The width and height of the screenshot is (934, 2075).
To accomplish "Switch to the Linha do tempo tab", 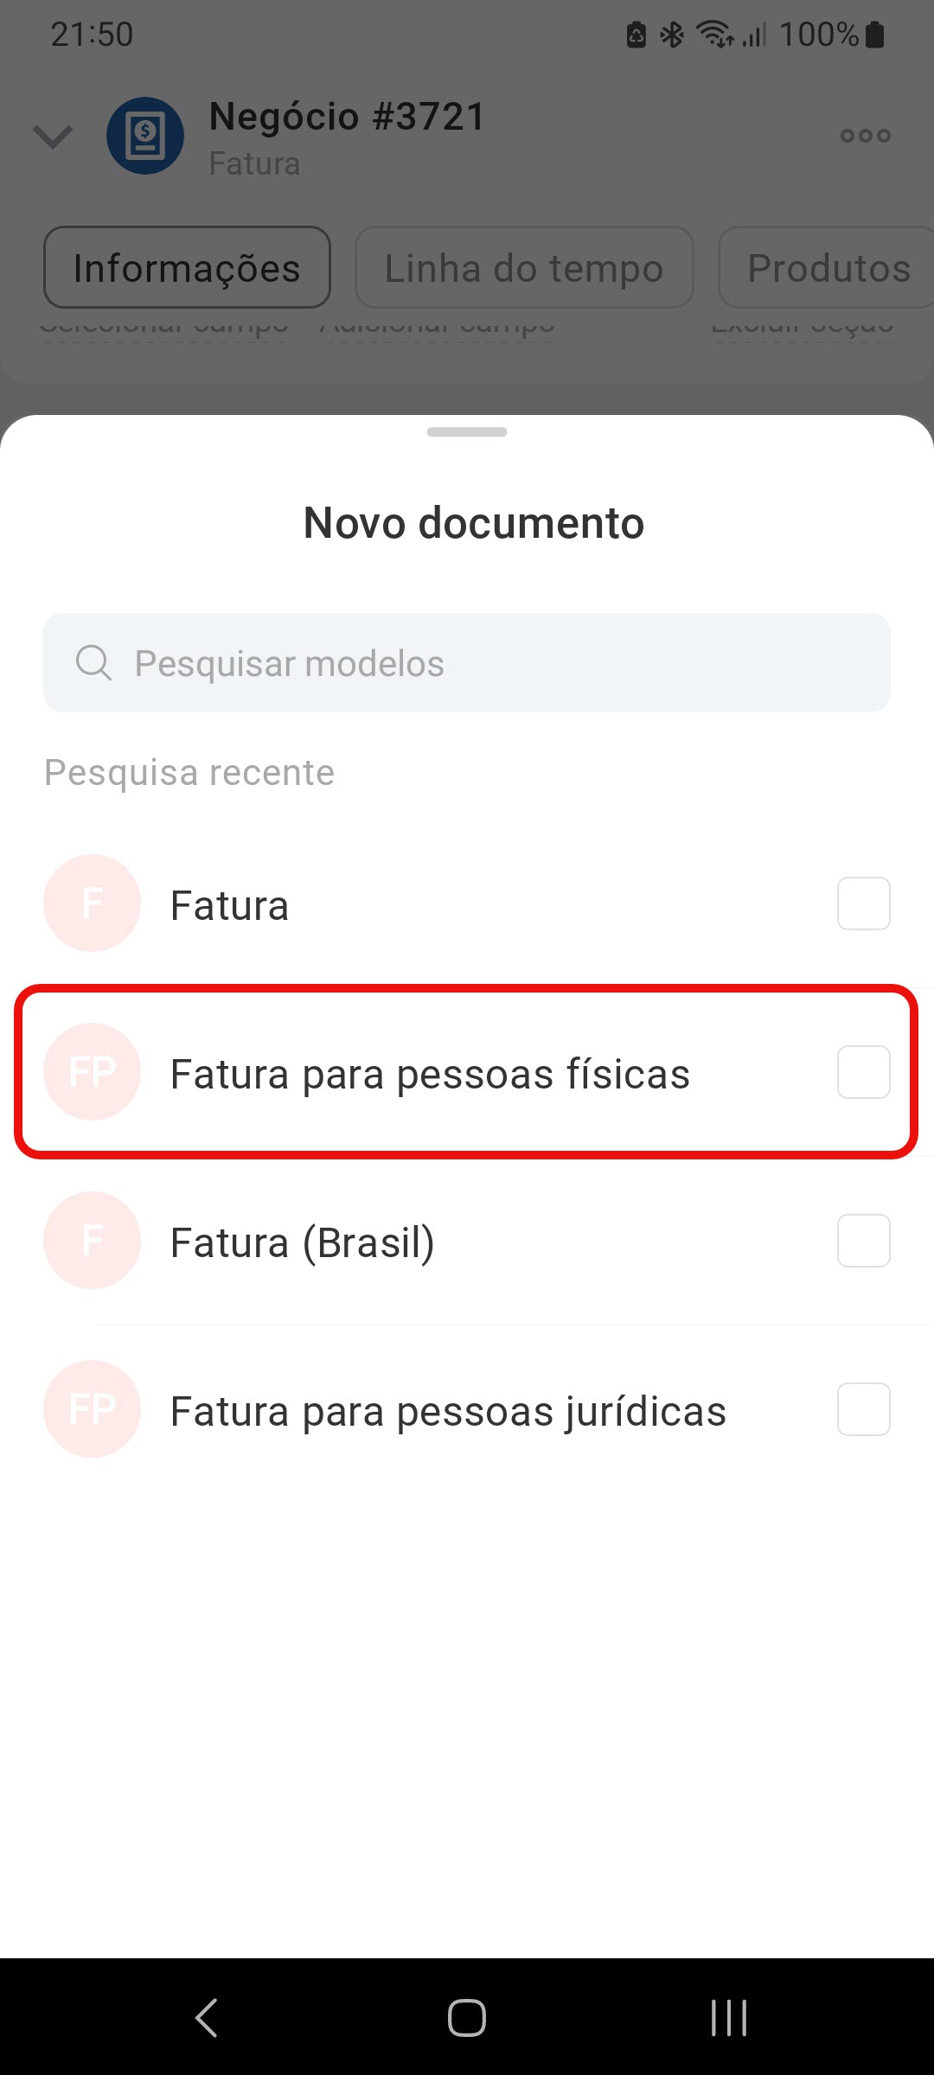I will [x=524, y=268].
